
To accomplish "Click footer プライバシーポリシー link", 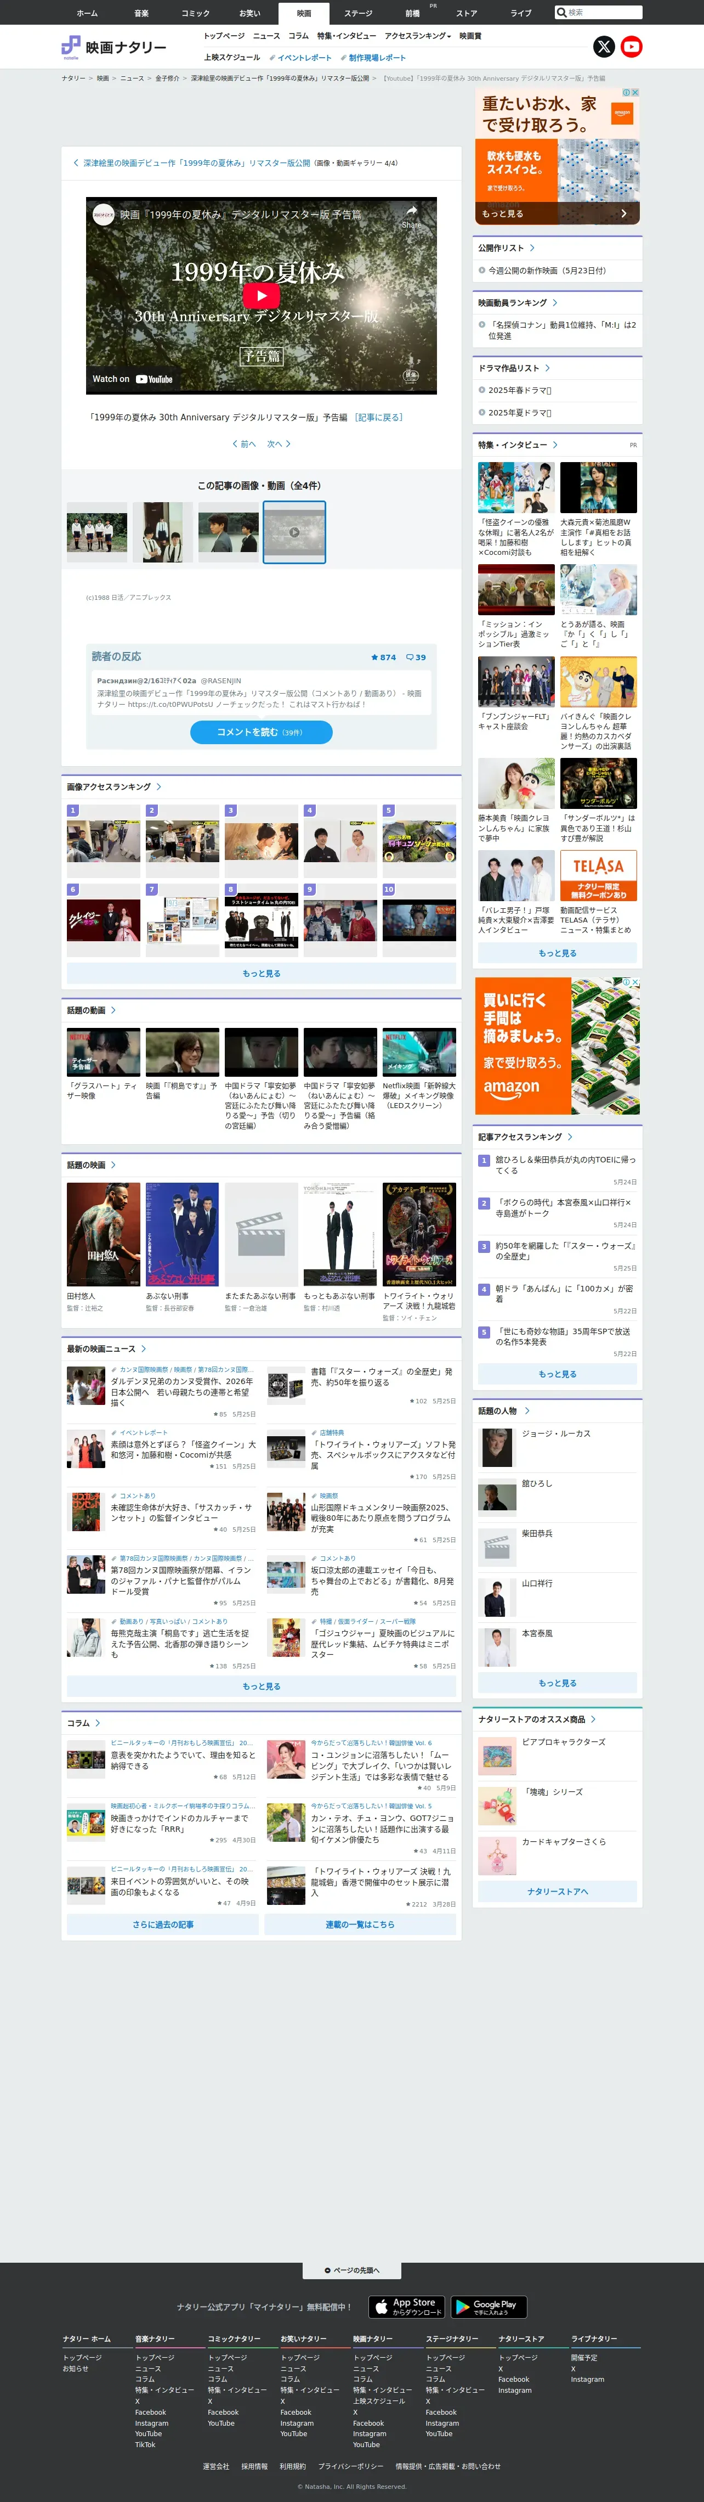I will [x=350, y=2466].
